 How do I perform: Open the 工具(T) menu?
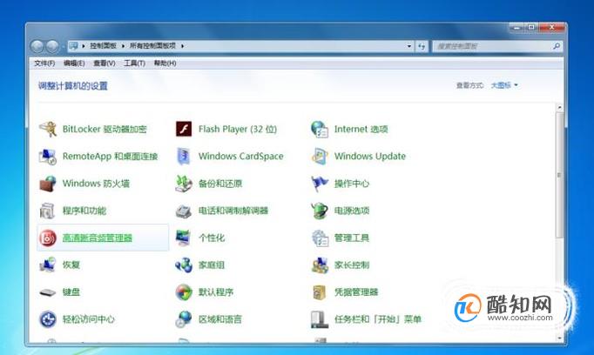click(x=134, y=64)
